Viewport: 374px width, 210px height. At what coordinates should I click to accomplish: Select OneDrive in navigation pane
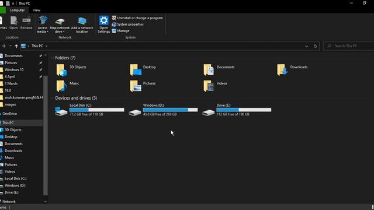pyautogui.click(x=9, y=114)
